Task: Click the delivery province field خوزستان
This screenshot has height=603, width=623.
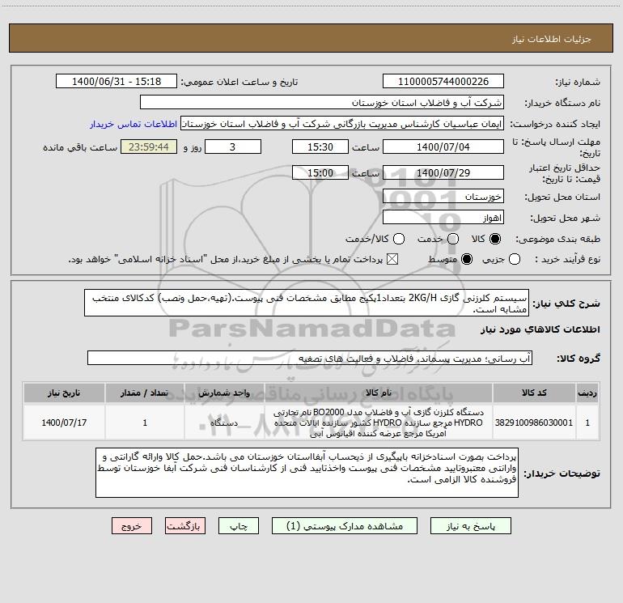Action: (443, 197)
